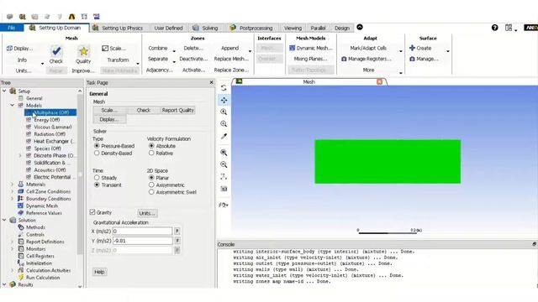Select Planar 2D space option
Viewport: 538px width, 302px height.
point(151,178)
